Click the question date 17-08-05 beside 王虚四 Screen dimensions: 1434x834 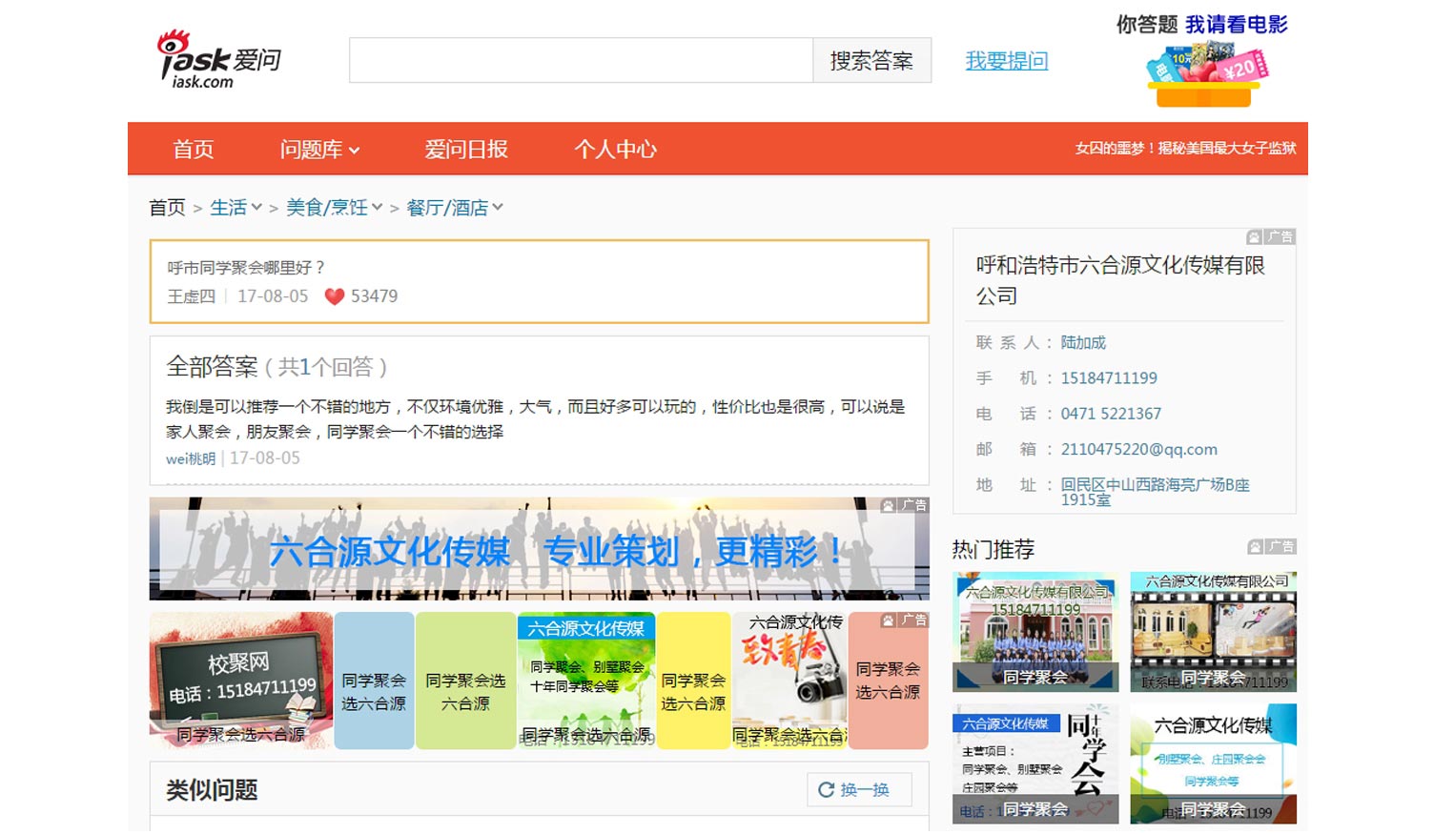click(273, 296)
